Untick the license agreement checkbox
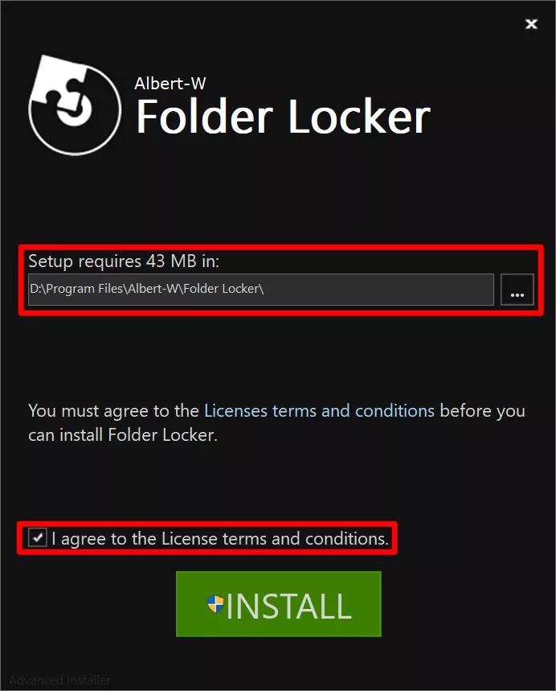Viewport: 556px width, 691px height. click(x=38, y=537)
